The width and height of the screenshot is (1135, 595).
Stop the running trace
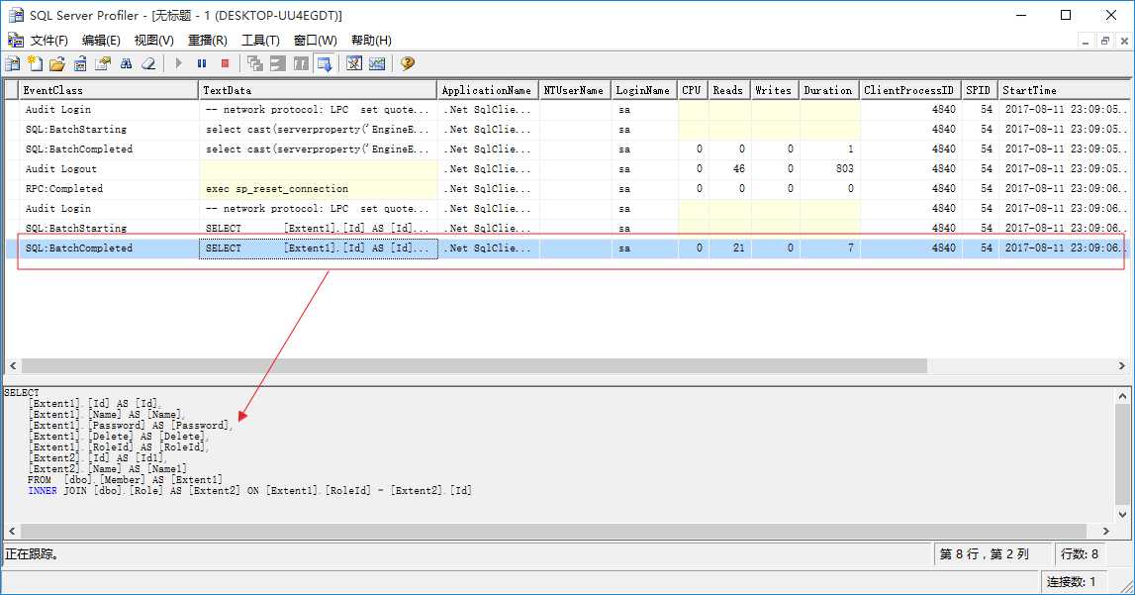pyautogui.click(x=225, y=63)
